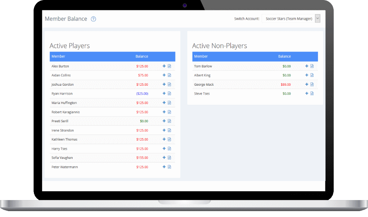View statement for Harry Tses
This screenshot has height=217, width=368.
pos(169,149)
